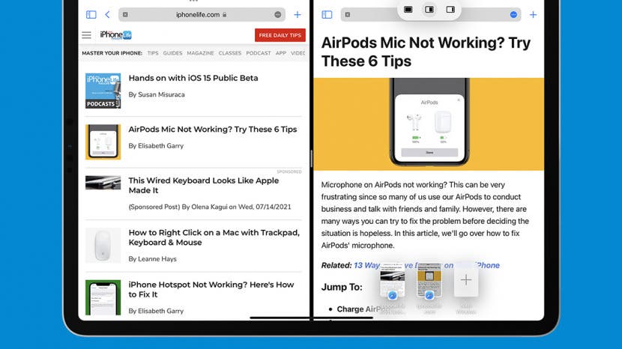Open the APP nav item
Image resolution: width=622 pixels, height=349 pixels.
click(x=281, y=53)
